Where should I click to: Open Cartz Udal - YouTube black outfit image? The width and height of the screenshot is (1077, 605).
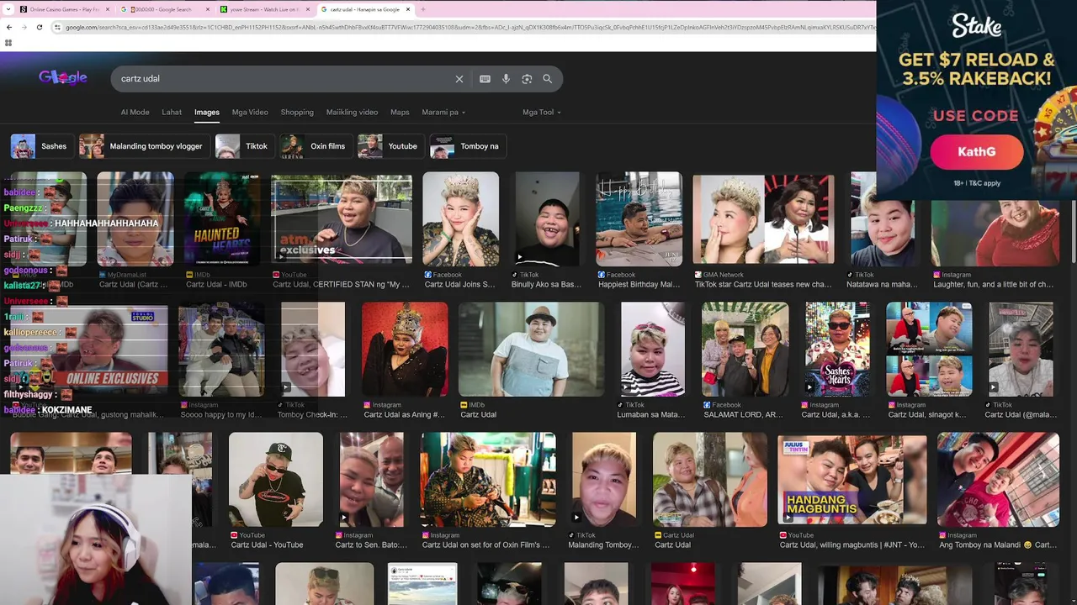[275, 479]
